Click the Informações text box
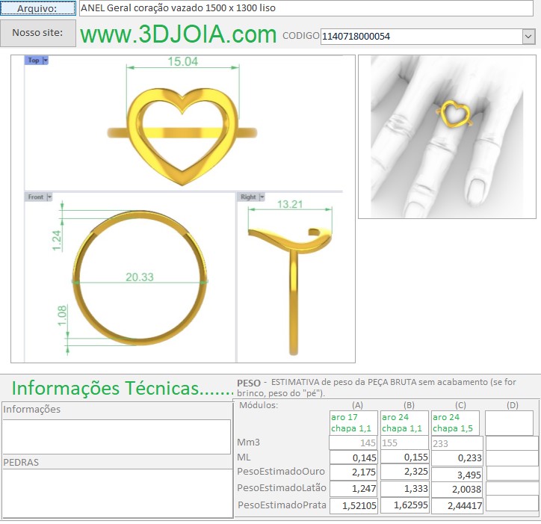The height and width of the screenshot is (524, 541). click(117, 437)
